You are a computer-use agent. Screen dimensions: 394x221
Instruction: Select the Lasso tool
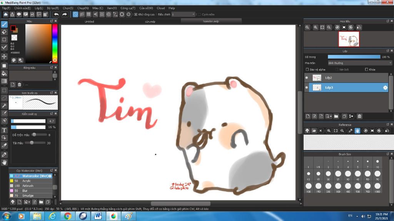(x=4, y=98)
